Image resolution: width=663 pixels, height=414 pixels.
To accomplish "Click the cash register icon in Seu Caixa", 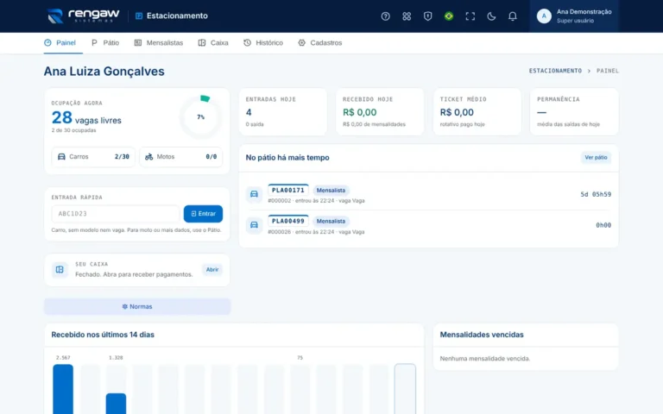I will pyautogui.click(x=60, y=269).
